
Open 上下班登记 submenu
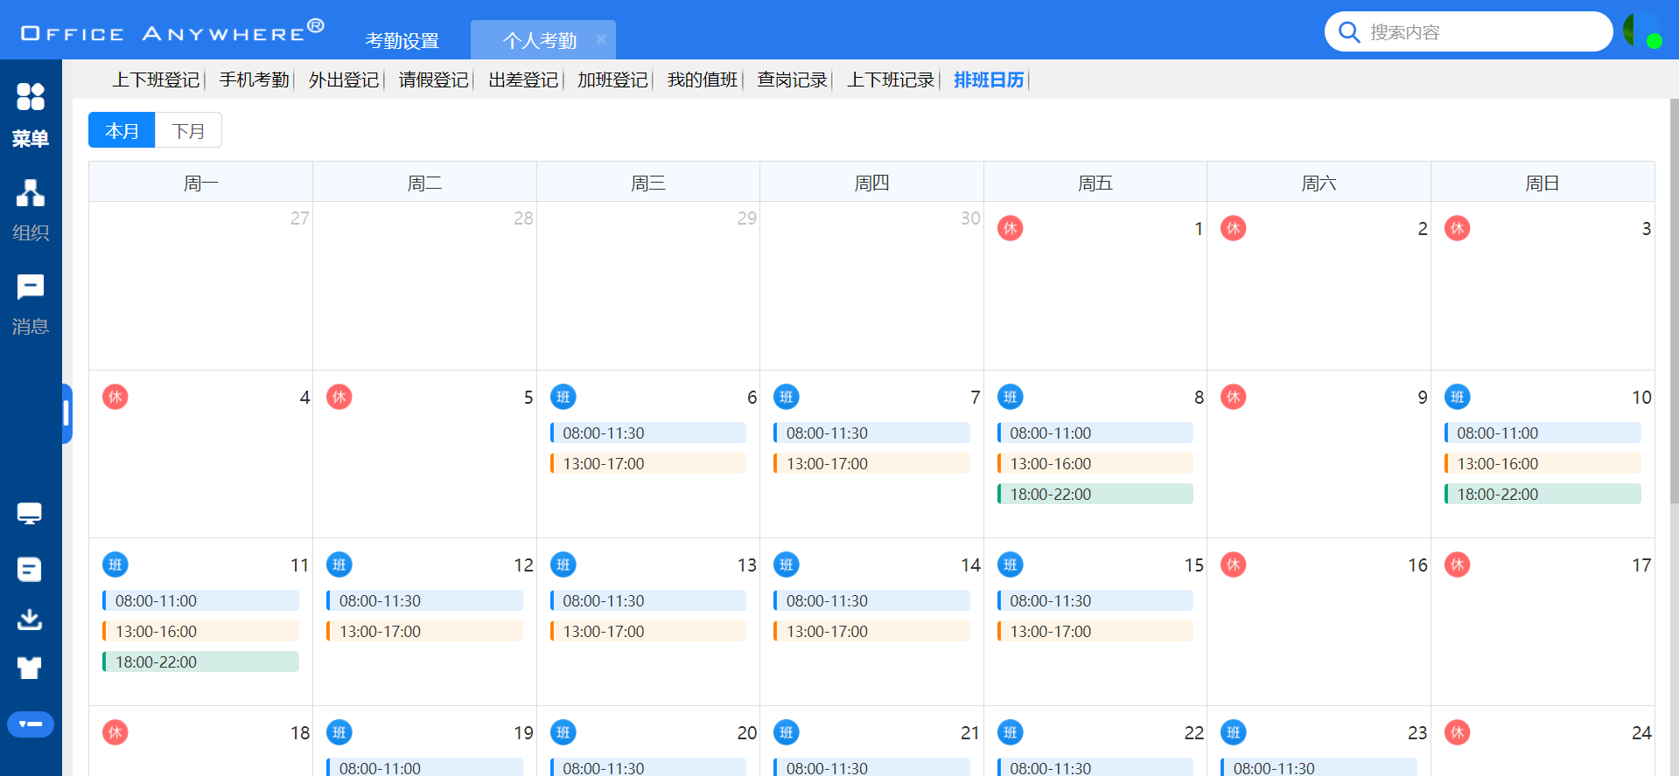156,80
